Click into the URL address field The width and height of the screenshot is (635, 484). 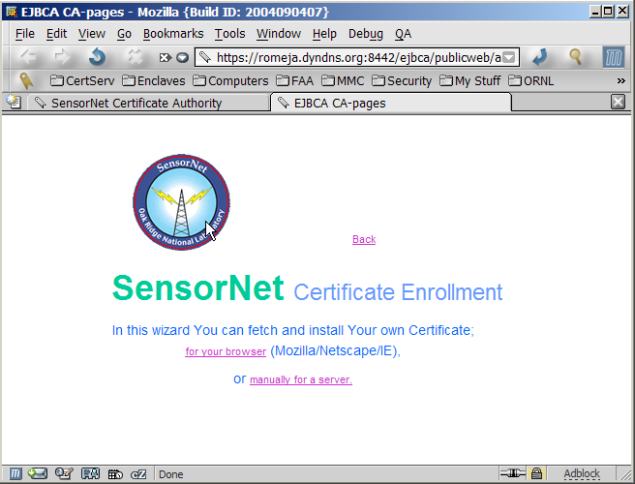coord(358,57)
